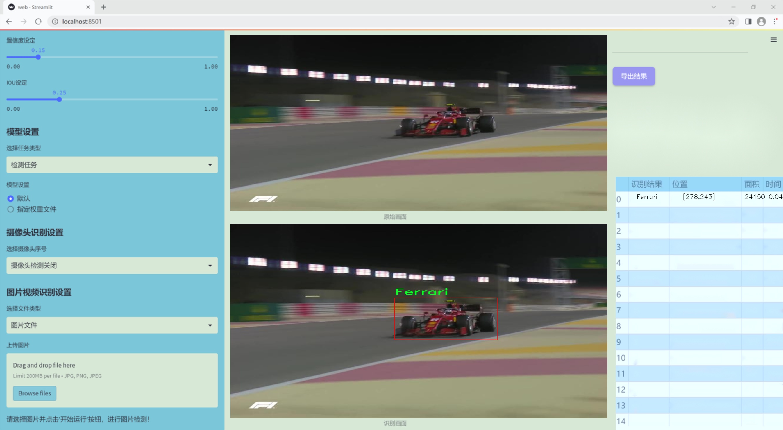This screenshot has width=783, height=430.
Task: Click the 原始画面 caption
Action: pyautogui.click(x=395, y=217)
